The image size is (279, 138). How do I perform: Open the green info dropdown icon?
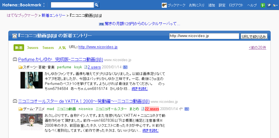click(263, 5)
